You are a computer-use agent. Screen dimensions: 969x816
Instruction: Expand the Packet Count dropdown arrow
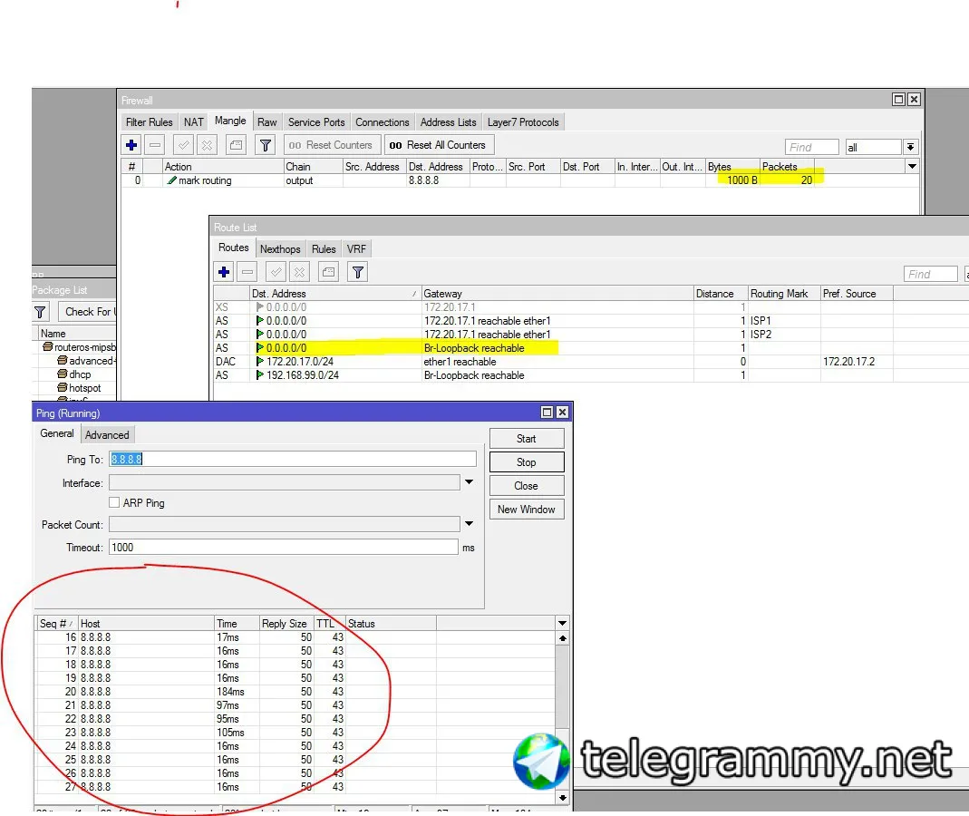click(x=469, y=524)
